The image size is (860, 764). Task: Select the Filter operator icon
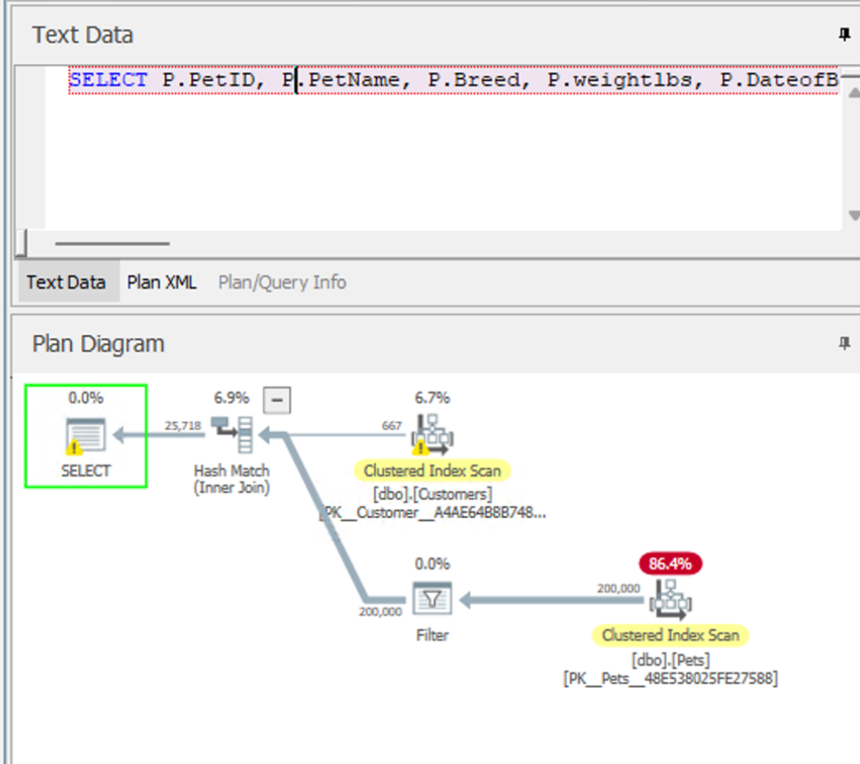(432, 600)
